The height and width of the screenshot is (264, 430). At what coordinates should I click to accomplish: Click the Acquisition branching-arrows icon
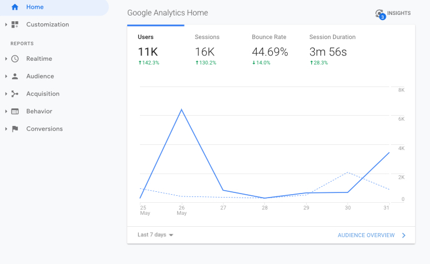coord(15,94)
